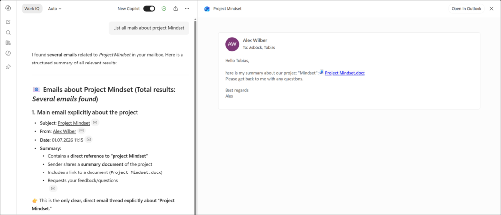Open the more options ellipsis menu
The width and height of the screenshot is (501, 215).
coord(187,9)
